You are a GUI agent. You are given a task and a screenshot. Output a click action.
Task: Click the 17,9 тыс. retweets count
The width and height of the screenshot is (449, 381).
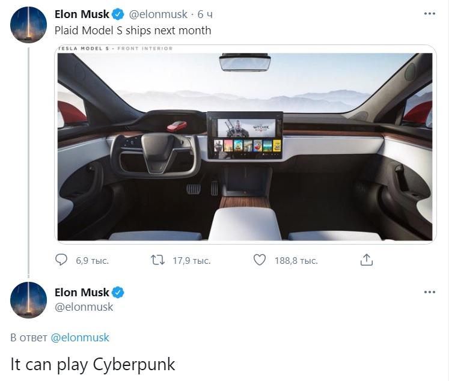click(192, 261)
